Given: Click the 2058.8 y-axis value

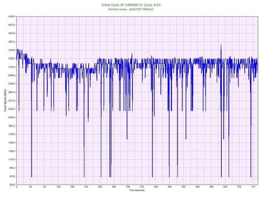Looking at the screenshot, I should (12, 117).
